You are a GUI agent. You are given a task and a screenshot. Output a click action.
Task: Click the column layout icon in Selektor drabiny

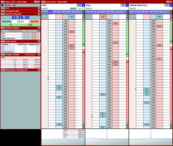39,31
